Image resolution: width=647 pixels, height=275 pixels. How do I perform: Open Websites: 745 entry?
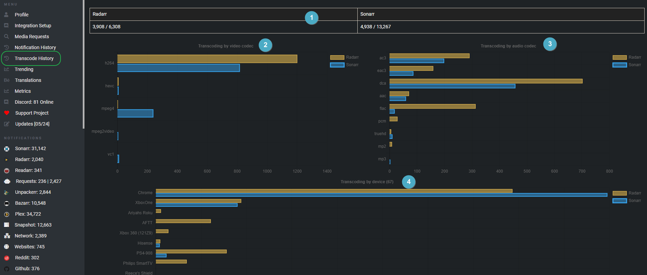pos(30,247)
